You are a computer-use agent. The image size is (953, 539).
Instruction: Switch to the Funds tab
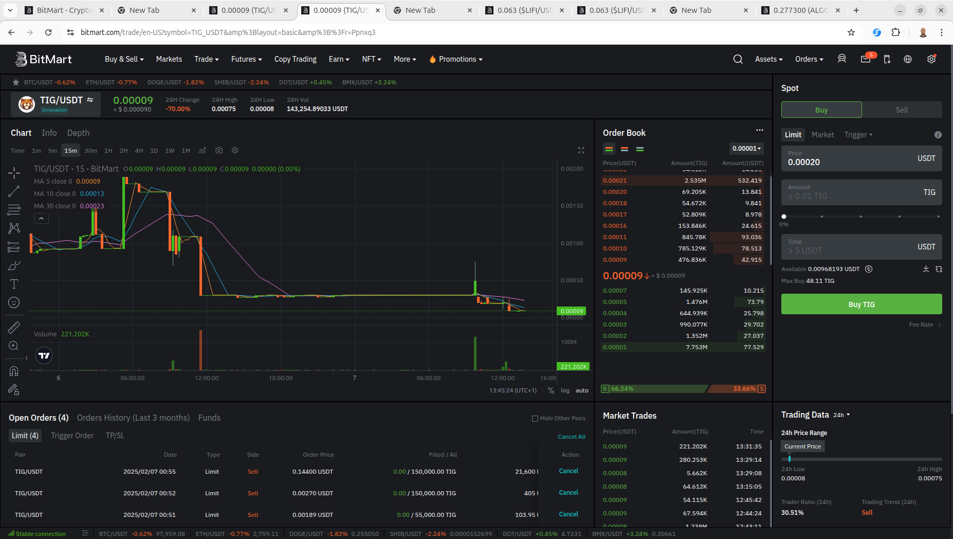tap(209, 418)
